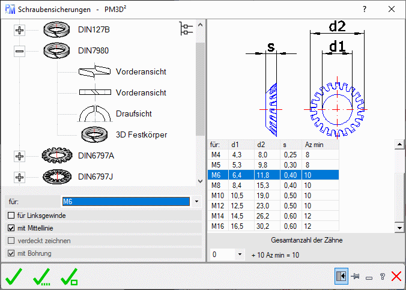Click the green checkmark with dotted line icon

[x=43, y=277]
